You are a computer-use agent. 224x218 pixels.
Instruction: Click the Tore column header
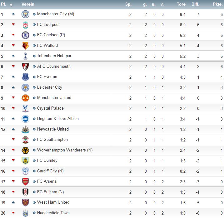[181, 4]
